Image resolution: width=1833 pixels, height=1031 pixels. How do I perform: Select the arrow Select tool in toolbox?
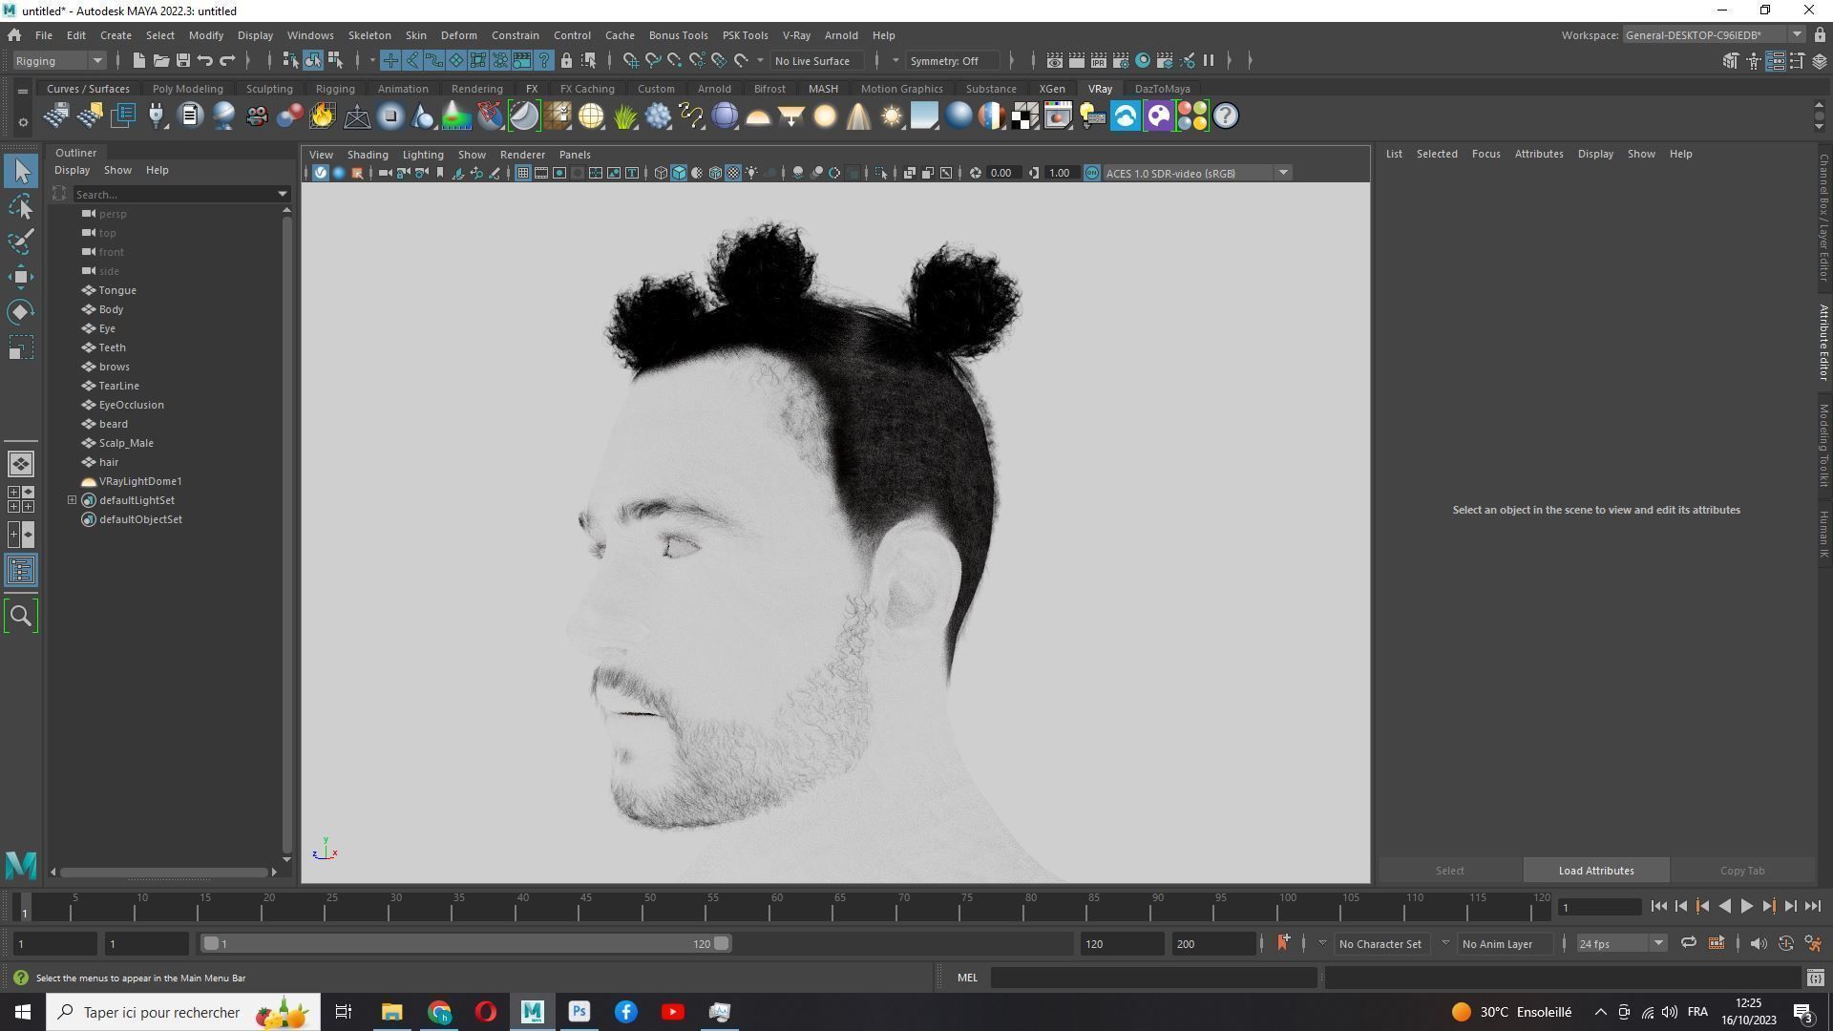pyautogui.click(x=21, y=171)
